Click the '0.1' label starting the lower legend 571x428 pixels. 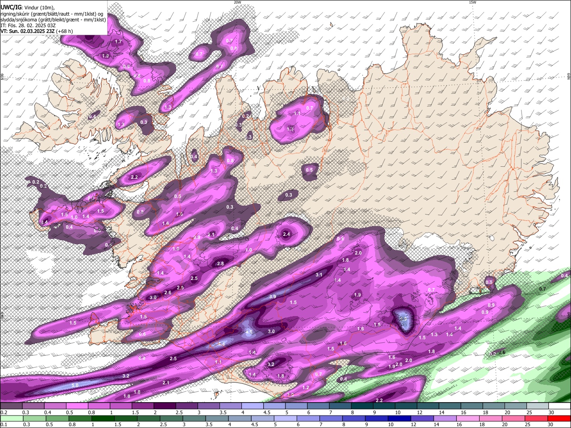click(3, 425)
